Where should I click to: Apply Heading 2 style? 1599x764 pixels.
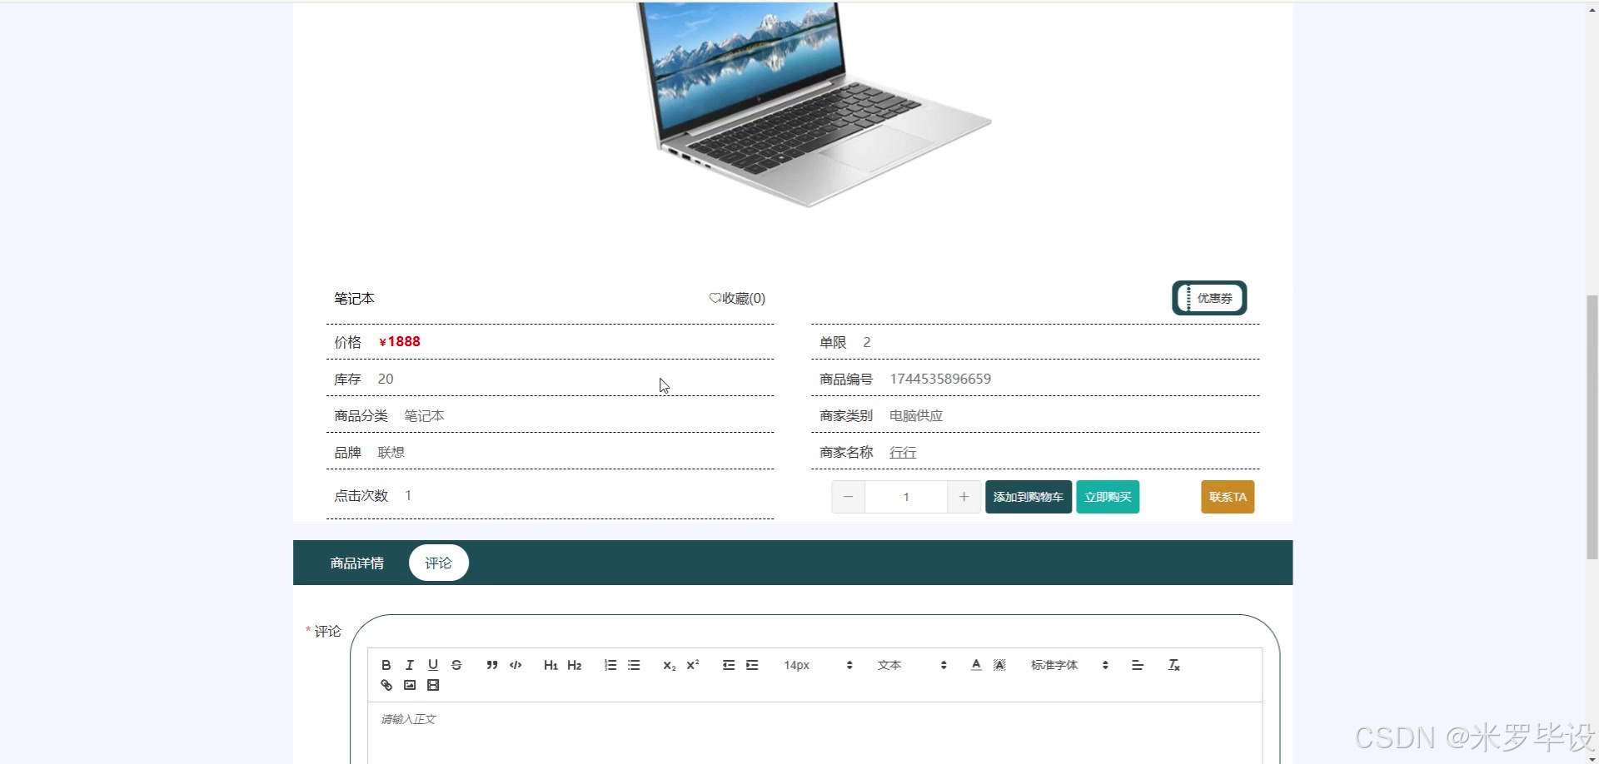click(x=575, y=665)
